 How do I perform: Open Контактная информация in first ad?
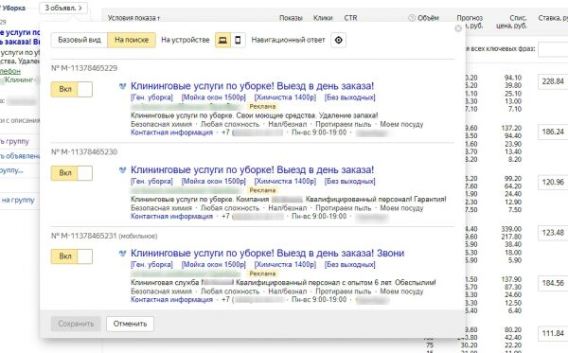point(171,132)
